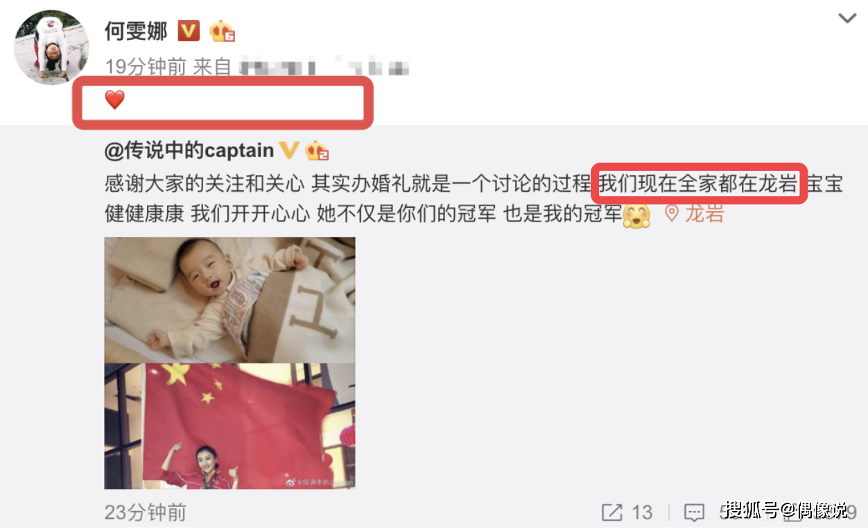Image resolution: width=868 pixels, height=529 pixels.
Task: Click the comment speech bubble icon
Action: [x=695, y=513]
